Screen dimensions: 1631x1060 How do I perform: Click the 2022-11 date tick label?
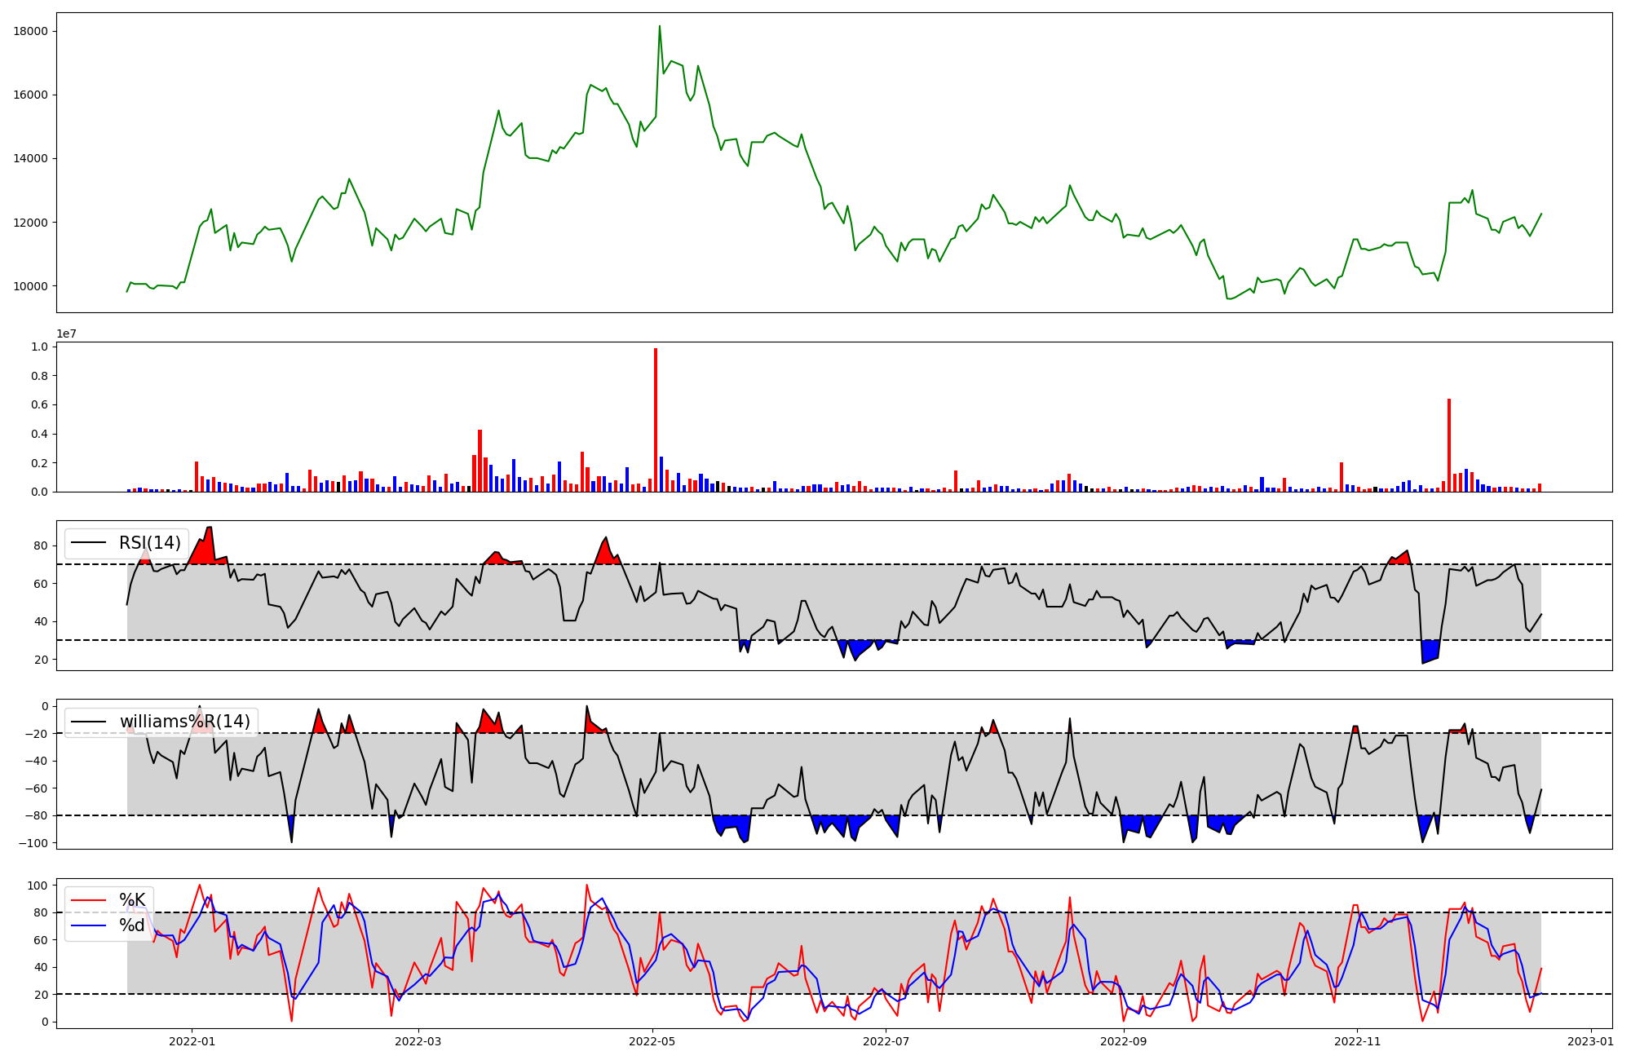[x=1357, y=1041]
